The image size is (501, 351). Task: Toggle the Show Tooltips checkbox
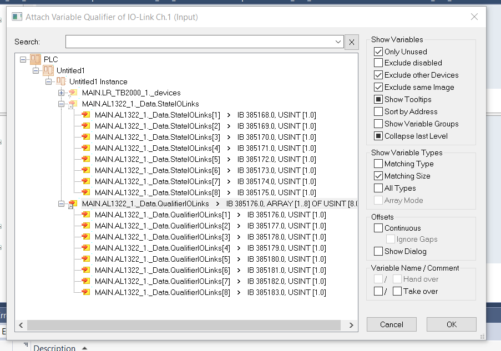click(378, 99)
